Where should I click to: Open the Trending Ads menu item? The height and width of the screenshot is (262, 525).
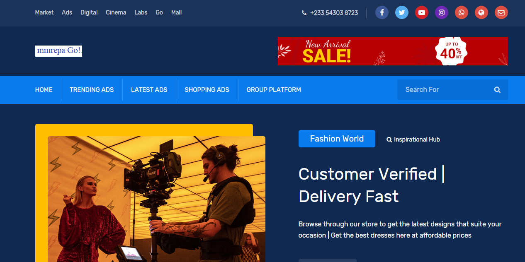[92, 90]
